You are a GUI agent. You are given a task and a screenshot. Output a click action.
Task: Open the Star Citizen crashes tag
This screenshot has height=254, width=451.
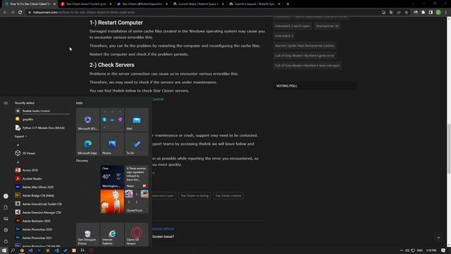click(x=228, y=195)
